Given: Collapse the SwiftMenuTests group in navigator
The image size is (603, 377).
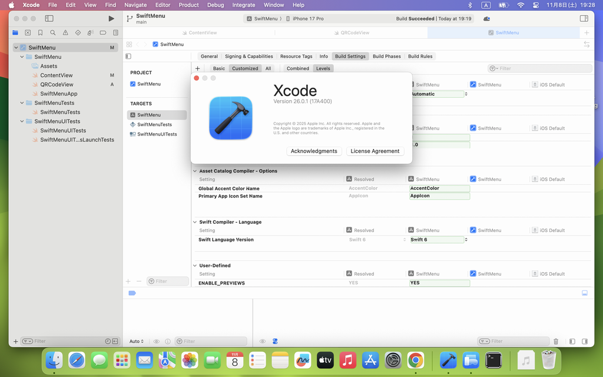Looking at the screenshot, I should click(22, 103).
